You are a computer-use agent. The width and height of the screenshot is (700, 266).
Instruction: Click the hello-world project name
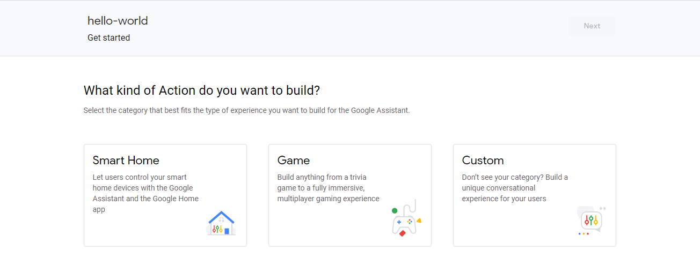(x=118, y=21)
